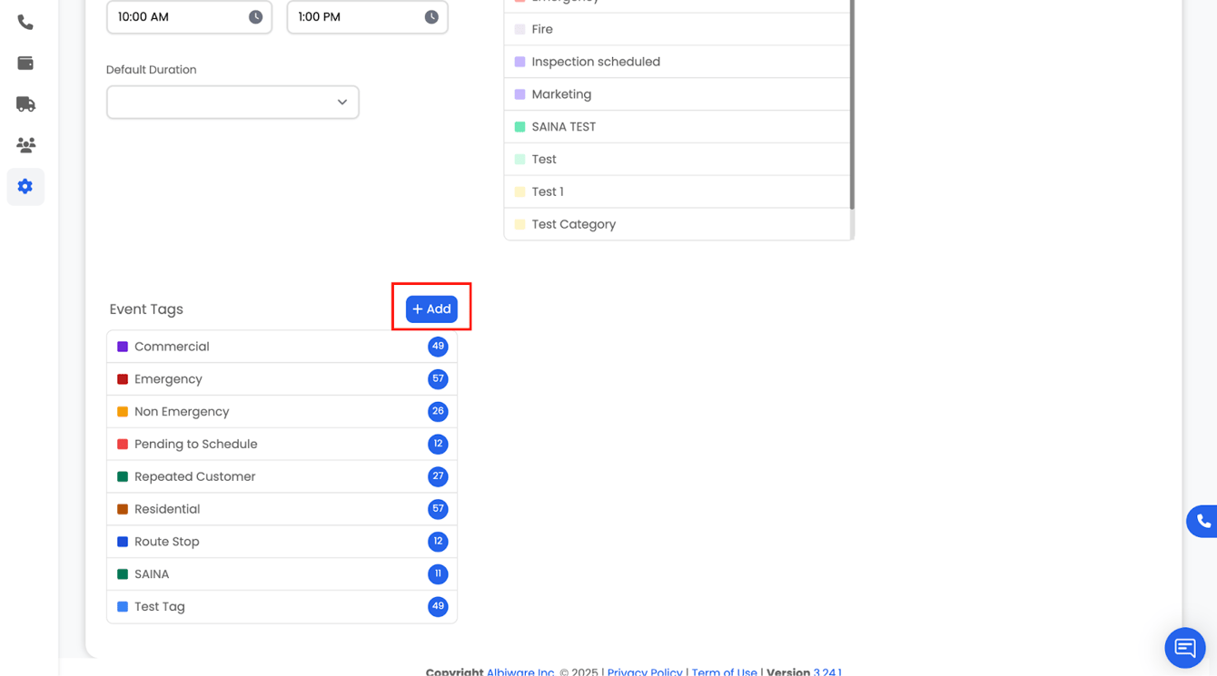Click the categories list scrollbar
The width and height of the screenshot is (1217, 676).
coord(852,104)
